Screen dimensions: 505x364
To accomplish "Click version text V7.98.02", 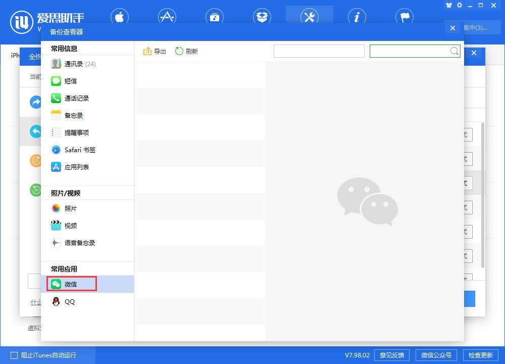I will tap(357, 355).
